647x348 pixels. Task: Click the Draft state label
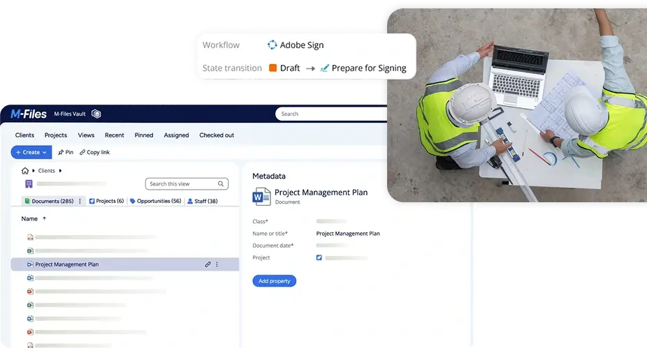pyautogui.click(x=290, y=68)
